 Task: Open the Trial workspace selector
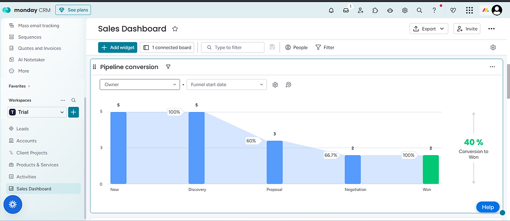37,112
